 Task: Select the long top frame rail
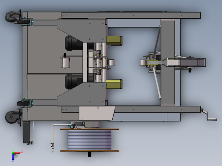pos(131,15)
